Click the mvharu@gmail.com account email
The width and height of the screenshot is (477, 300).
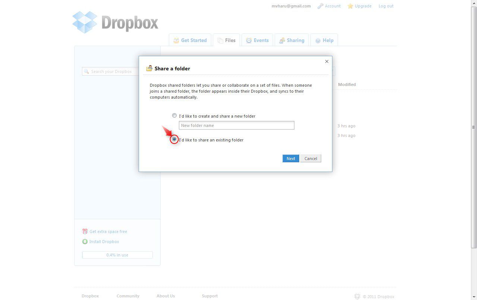pyautogui.click(x=291, y=6)
